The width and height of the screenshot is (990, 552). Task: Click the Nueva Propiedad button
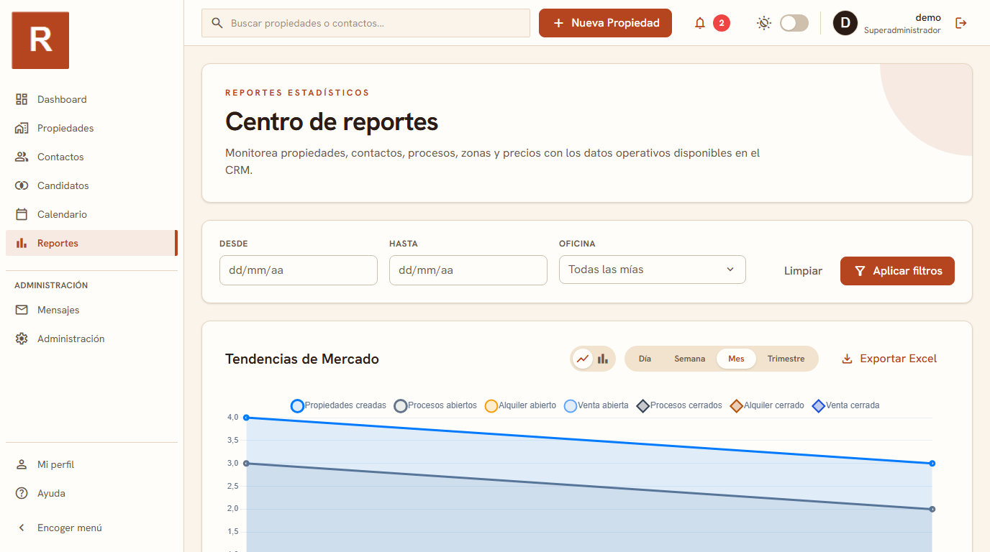(x=605, y=23)
